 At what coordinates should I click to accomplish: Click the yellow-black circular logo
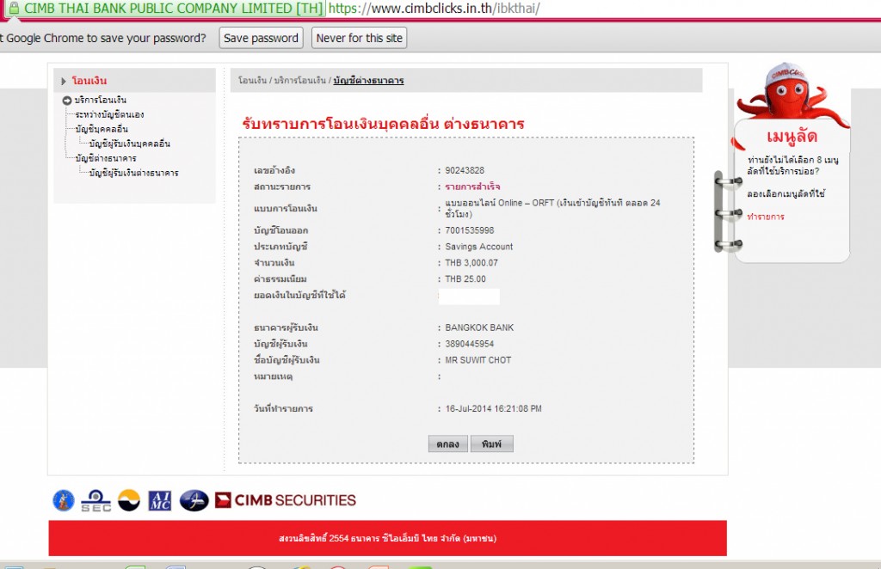click(129, 500)
